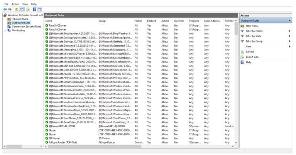Click the rule list horizontal scrollbar thumb
Screen dimensions: 296x155
94,147
